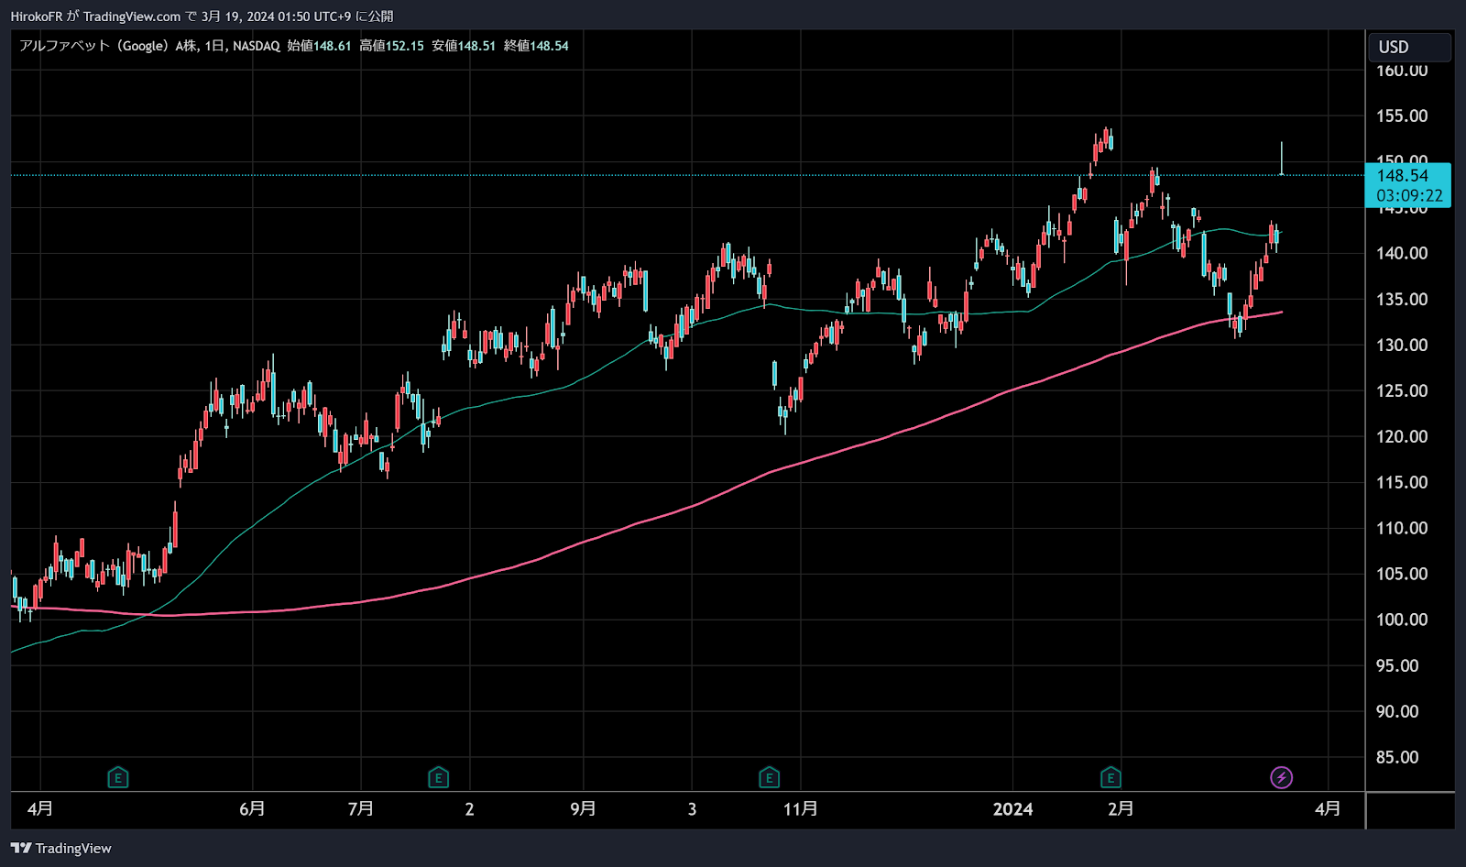Click the 2024 time axis label
The image size is (1466, 867).
point(1013,808)
